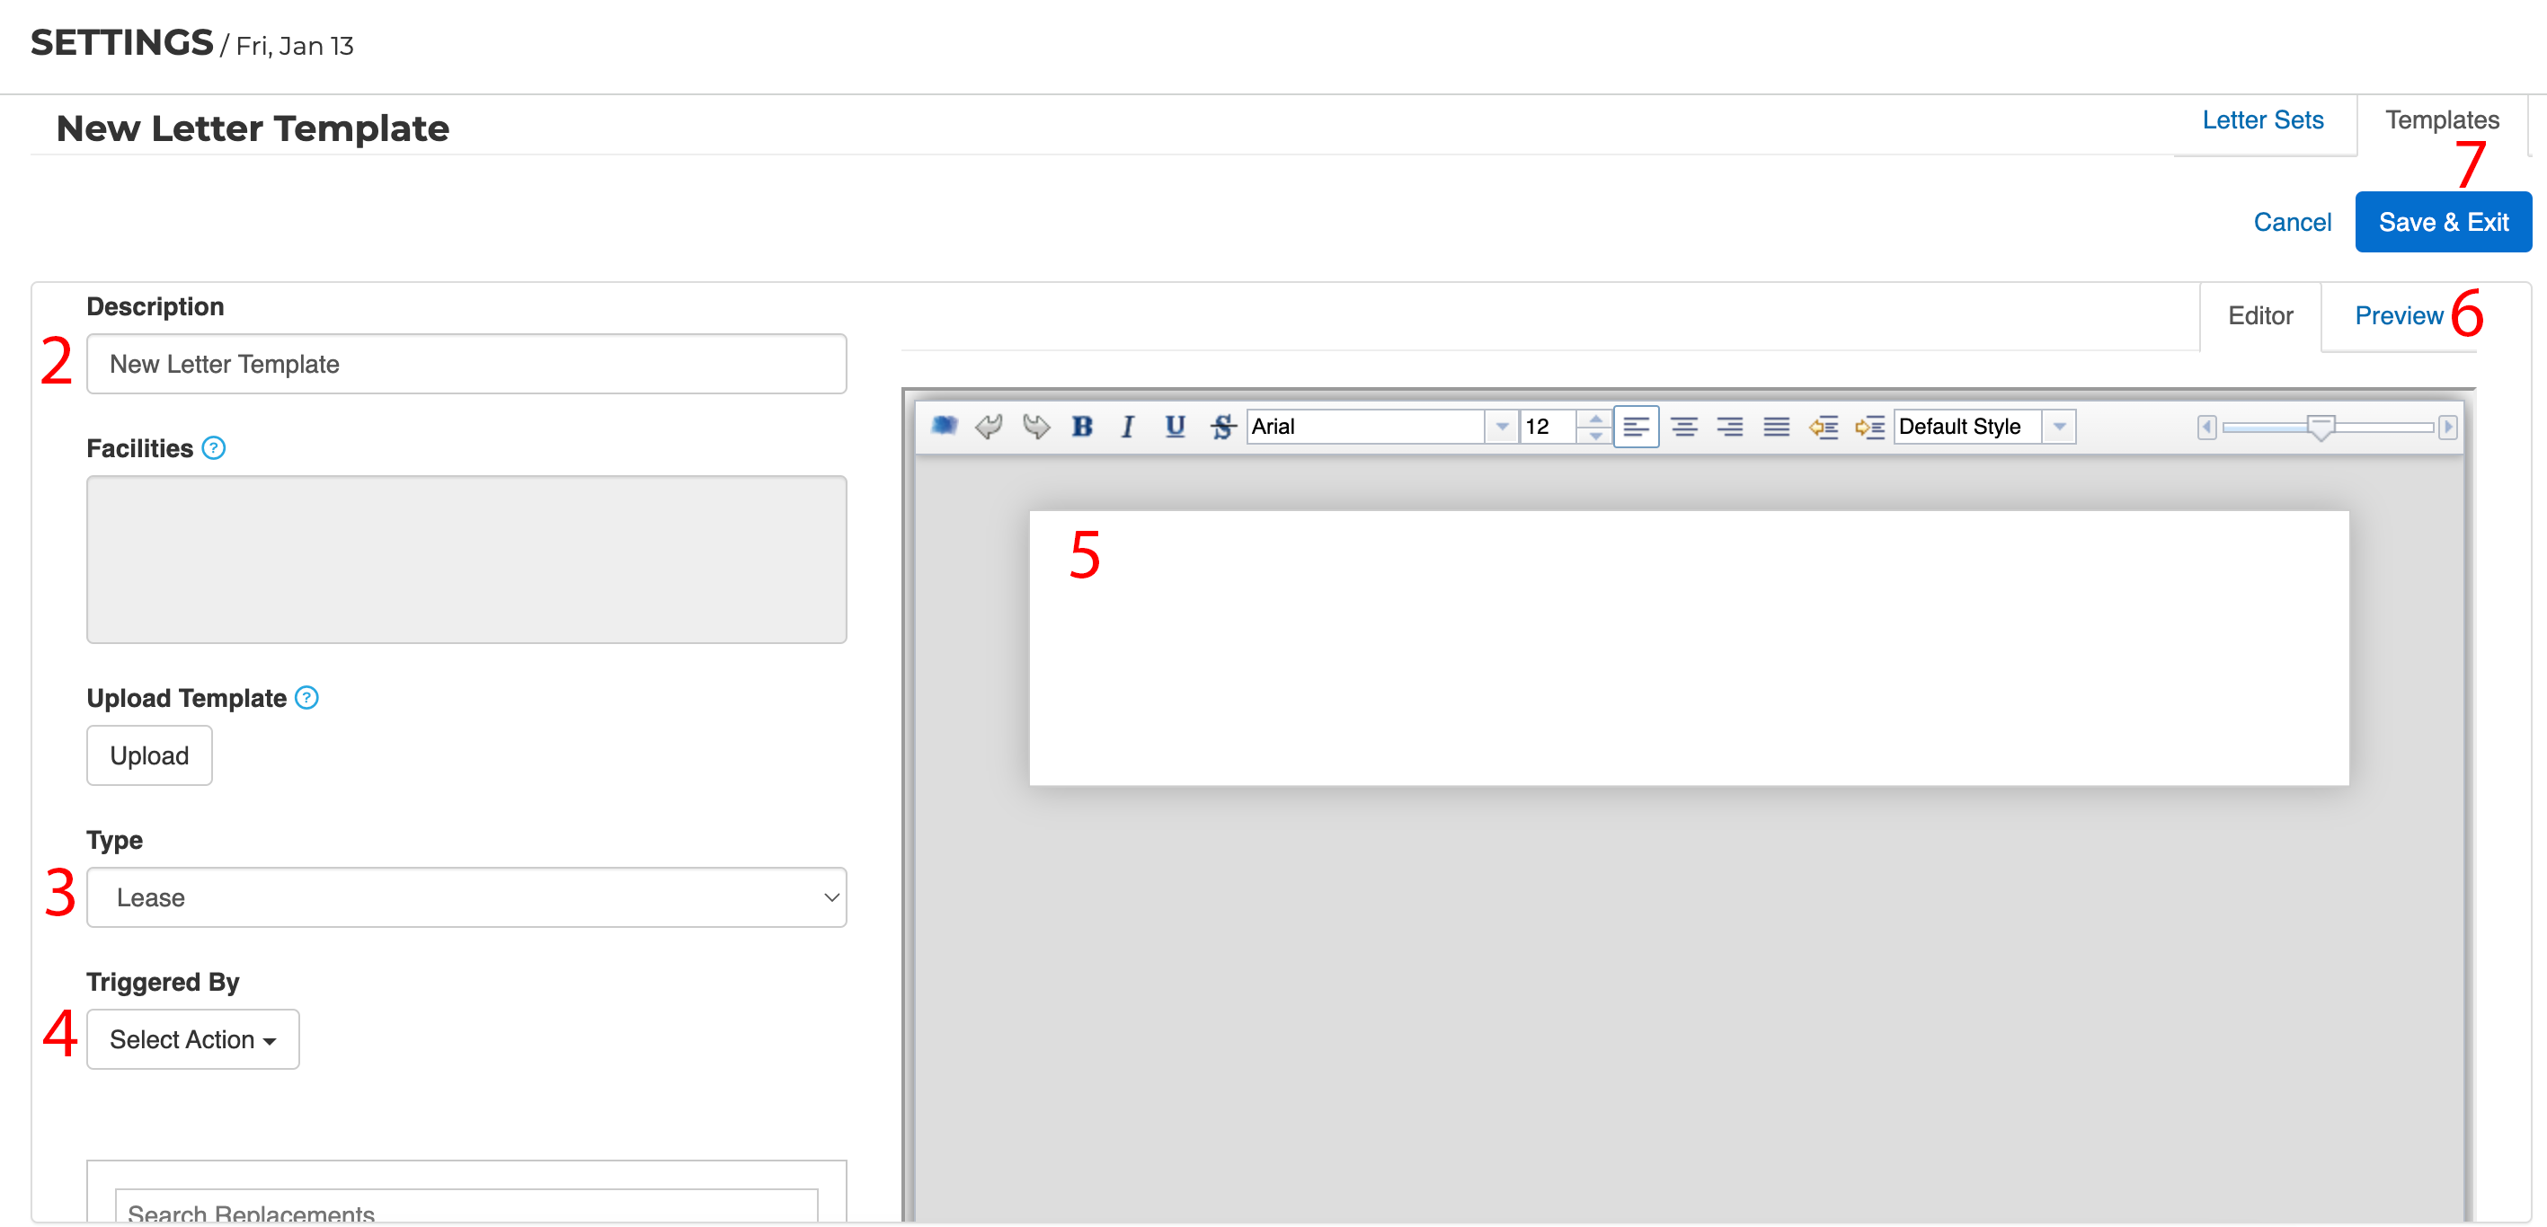Screen dimensions: 2547x1227
Task: Select the Editor tab
Action: (x=2259, y=315)
